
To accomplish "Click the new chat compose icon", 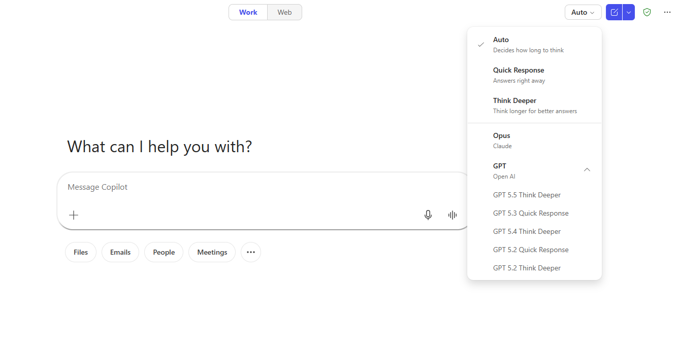I will (614, 12).
